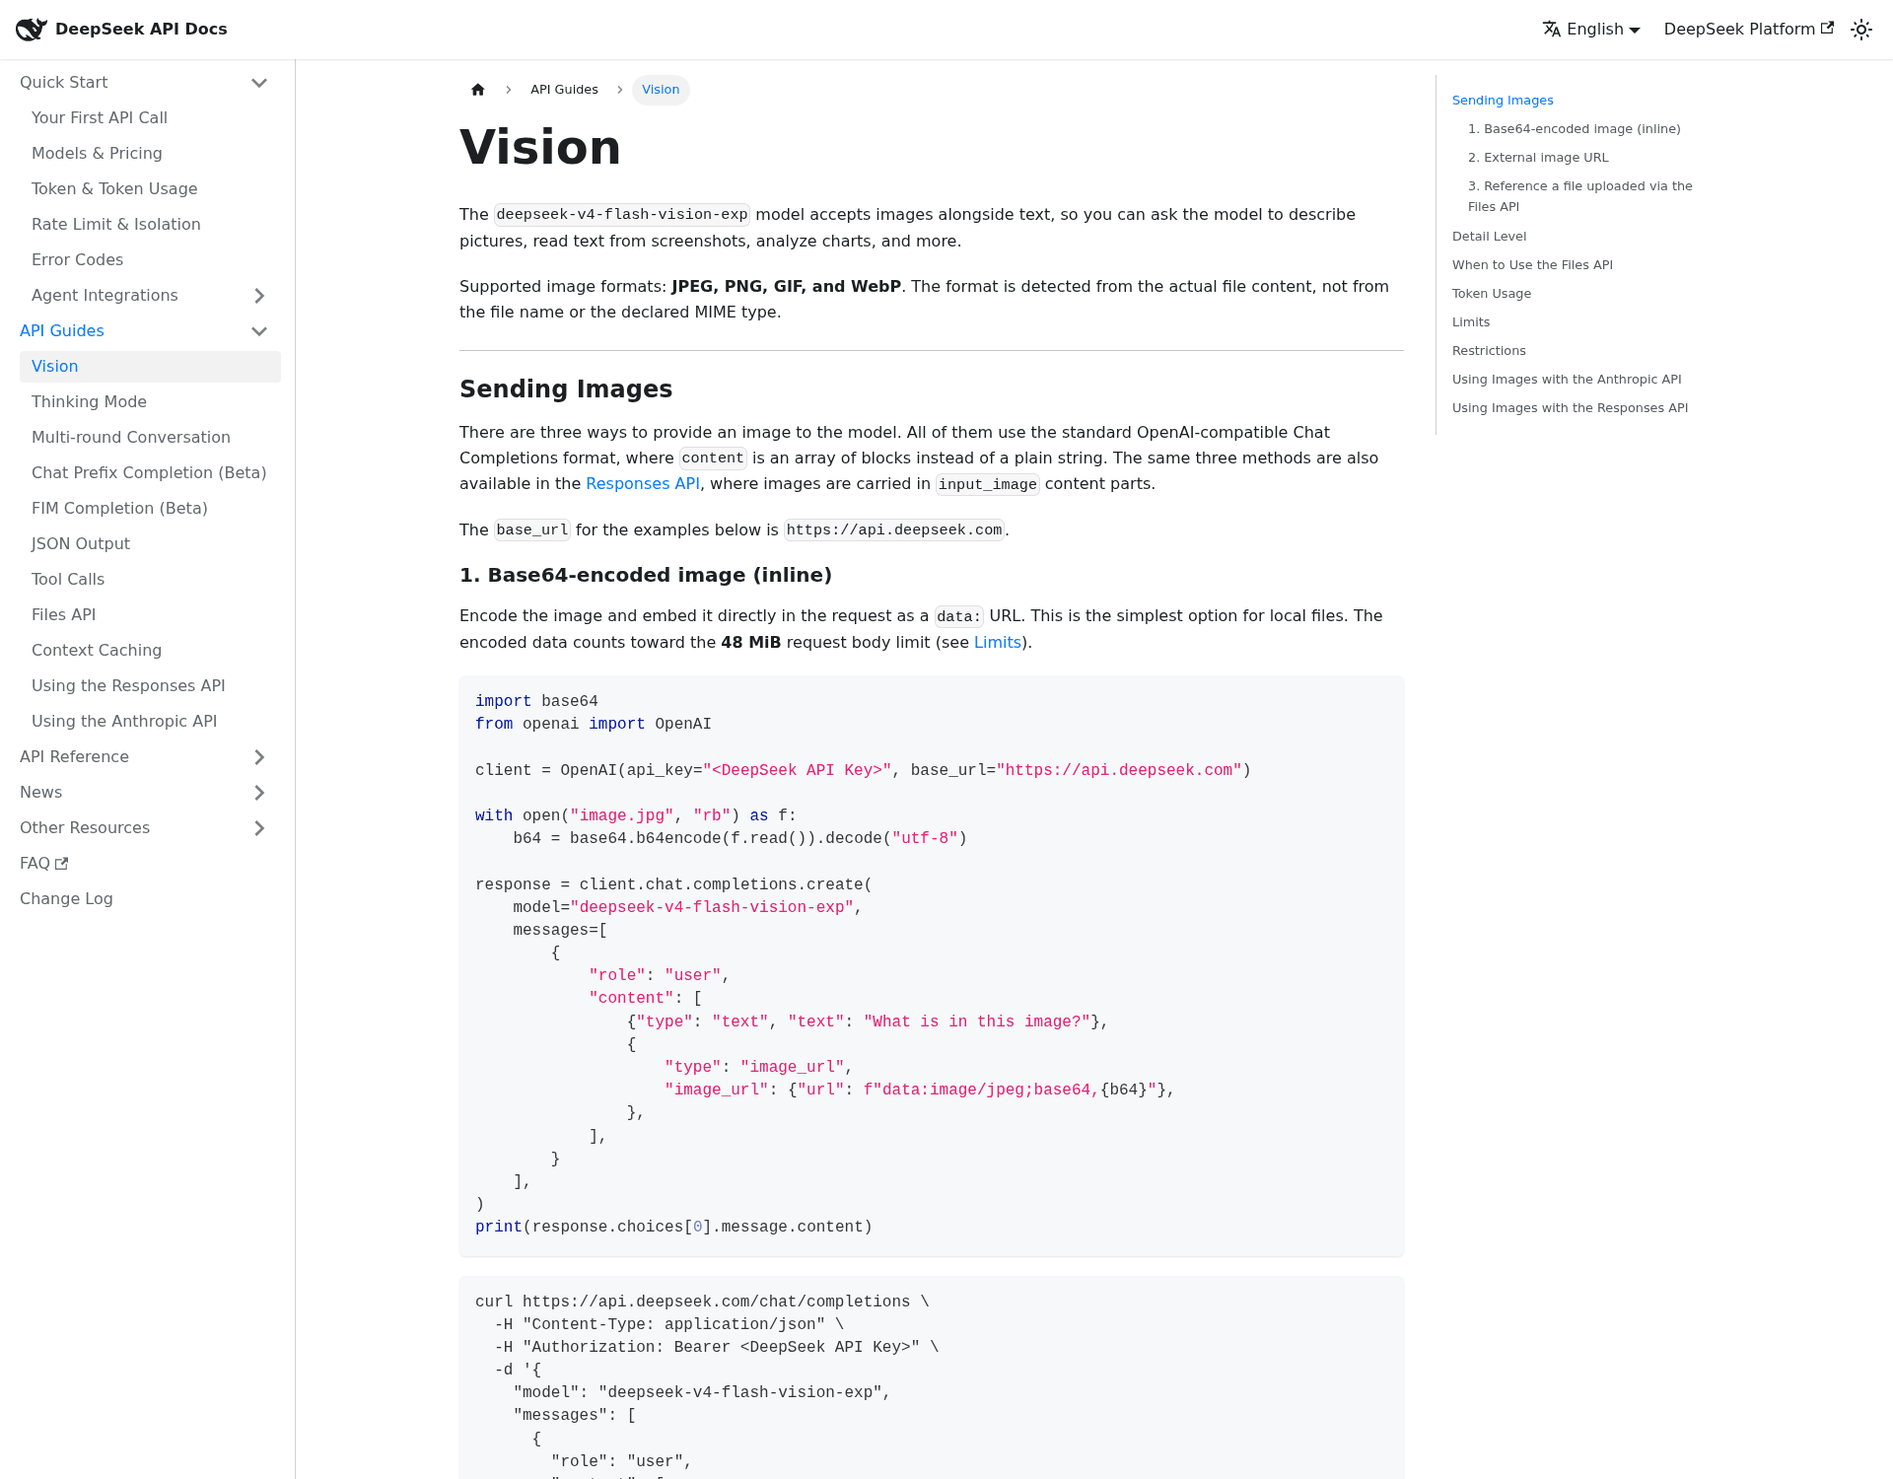The height and width of the screenshot is (1479, 1893).
Task: Jump to Using Images with the Anthropic API
Action: [x=1567, y=380]
